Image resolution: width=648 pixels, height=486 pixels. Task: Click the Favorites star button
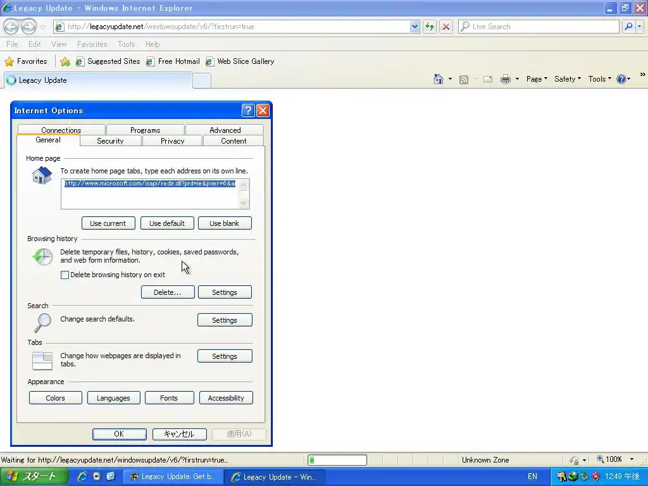tap(26, 61)
